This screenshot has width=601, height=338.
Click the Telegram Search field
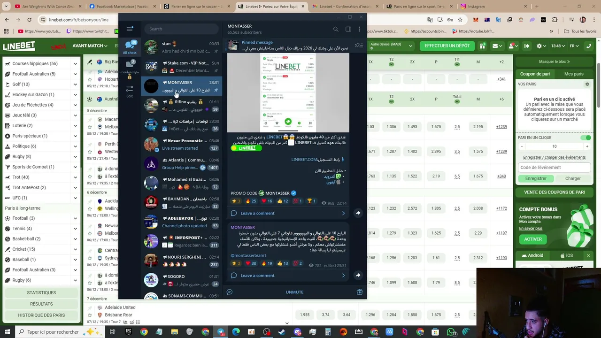pyautogui.click(x=181, y=29)
